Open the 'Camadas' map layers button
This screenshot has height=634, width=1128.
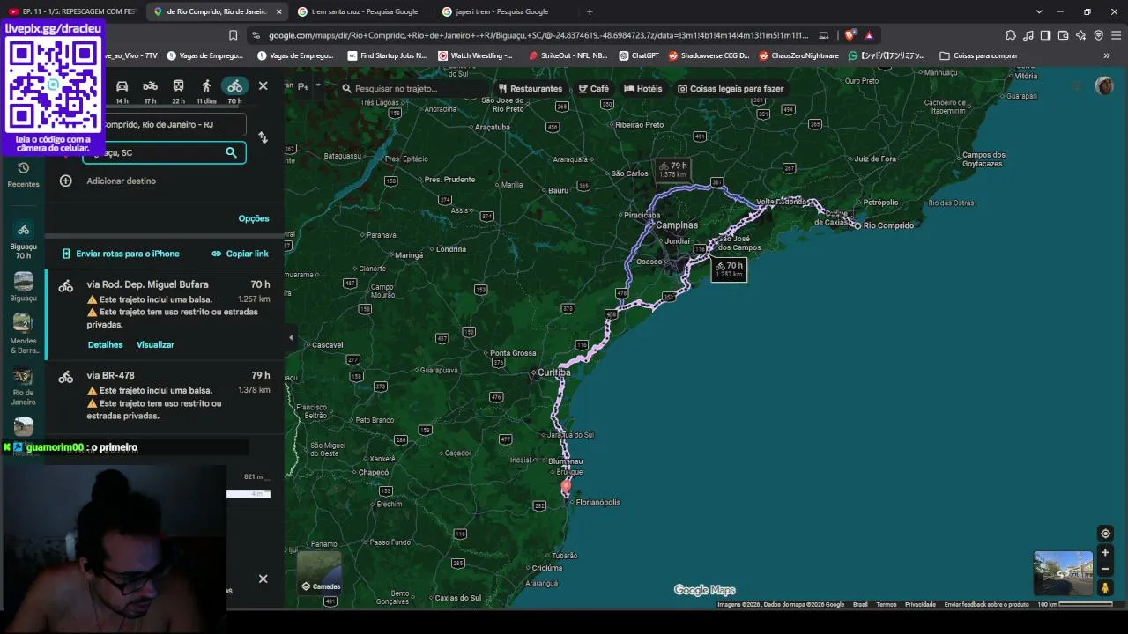pyautogui.click(x=319, y=572)
